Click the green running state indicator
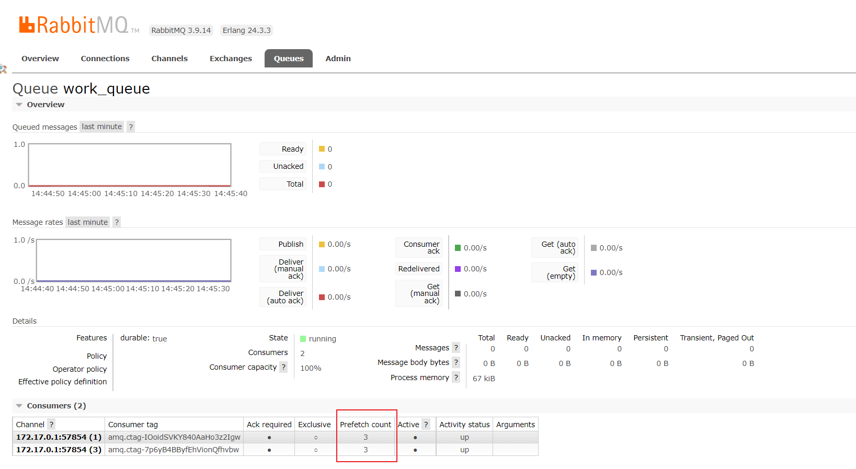856x469 pixels. pyautogui.click(x=303, y=339)
